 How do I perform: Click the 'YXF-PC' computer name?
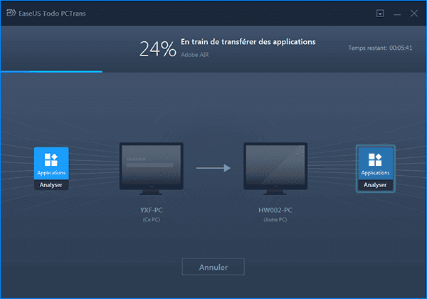tap(151, 210)
